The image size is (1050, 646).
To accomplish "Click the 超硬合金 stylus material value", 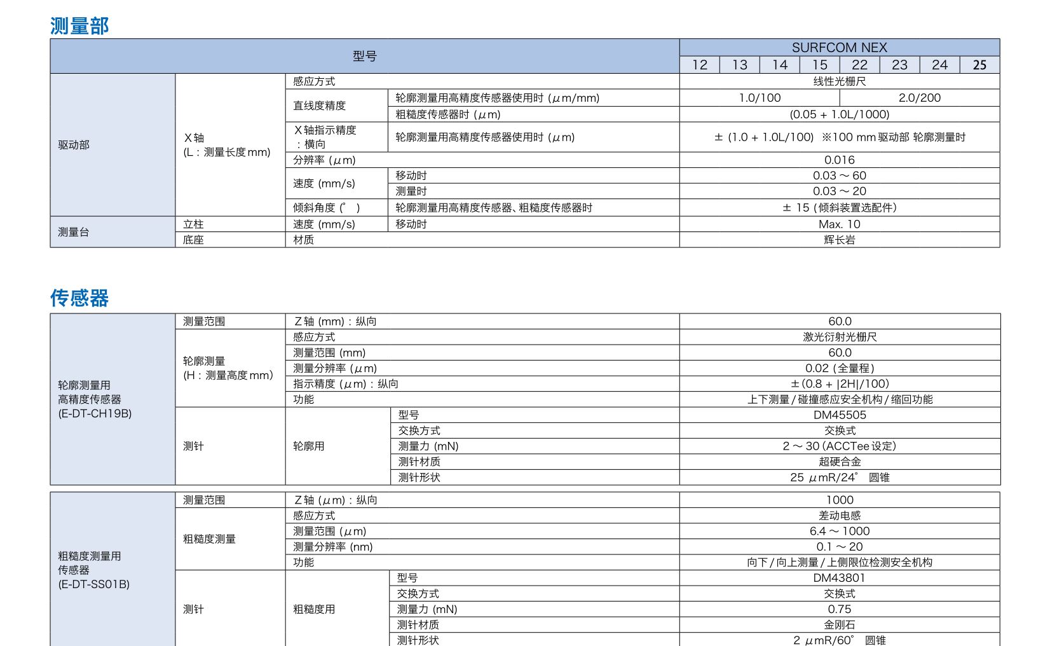I will [840, 462].
